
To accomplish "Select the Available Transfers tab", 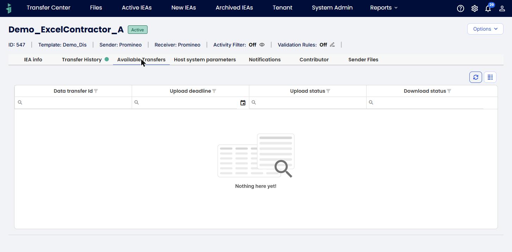I will 141,60.
